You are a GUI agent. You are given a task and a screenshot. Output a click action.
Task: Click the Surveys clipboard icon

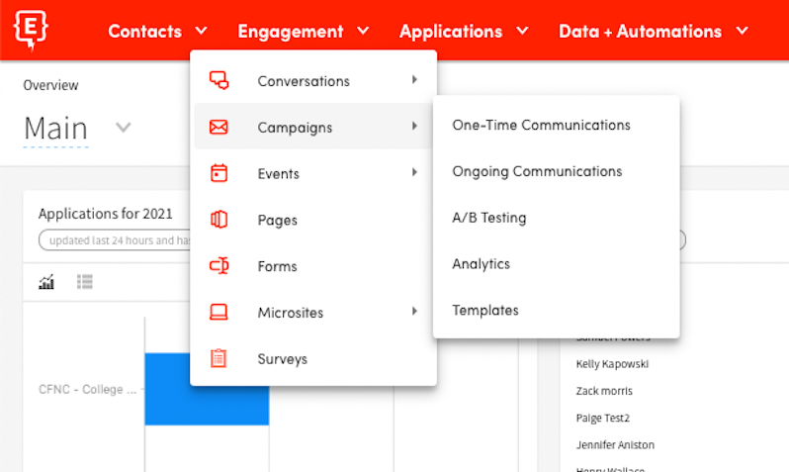(x=219, y=359)
